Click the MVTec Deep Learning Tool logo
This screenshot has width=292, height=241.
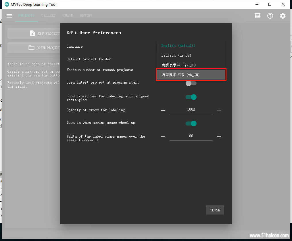pos(7,5)
